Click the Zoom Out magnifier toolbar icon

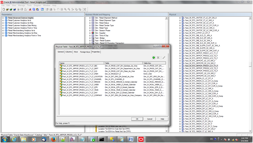pos(69,9)
